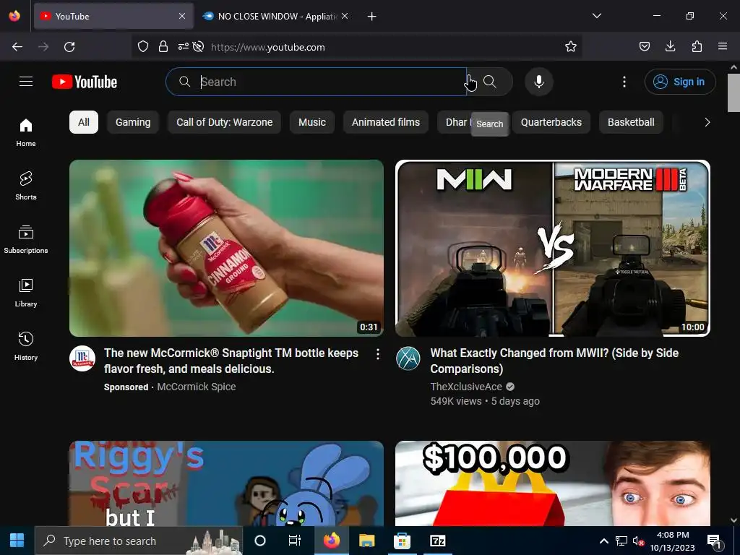Go back in Firefox

pos(17,47)
